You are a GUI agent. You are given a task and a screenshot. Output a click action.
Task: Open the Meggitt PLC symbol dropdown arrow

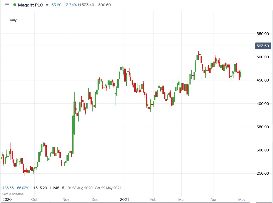tap(47, 5)
